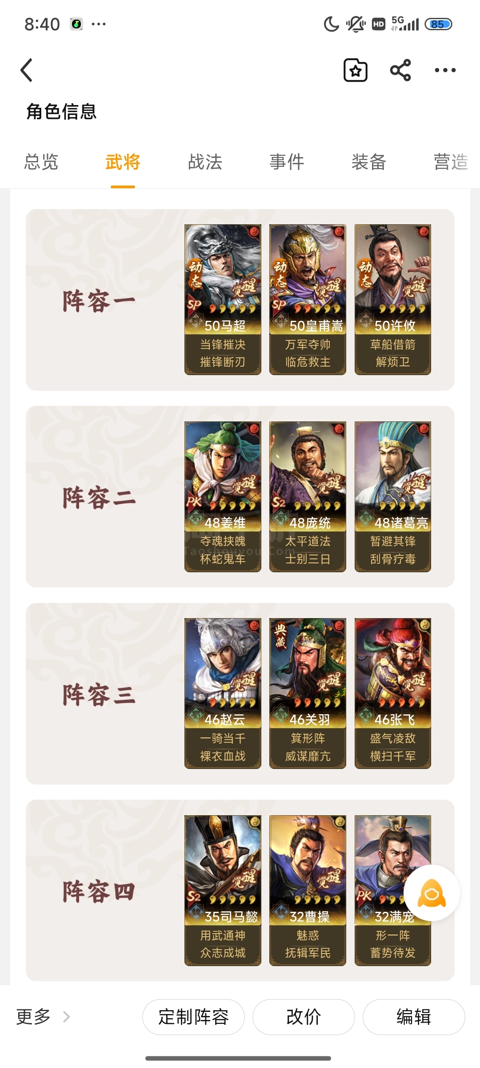
Task: Tap the star favorite bookmark icon
Action: point(356,70)
